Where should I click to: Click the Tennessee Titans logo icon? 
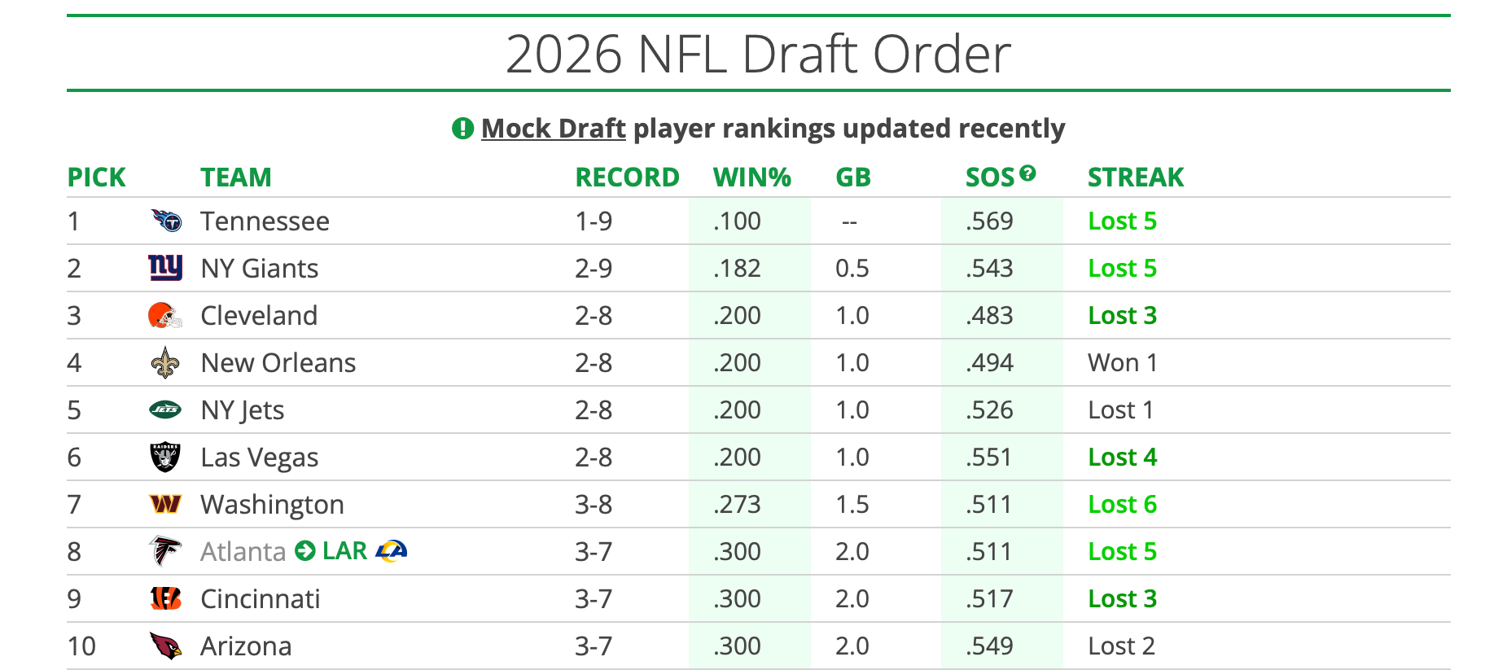[166, 221]
